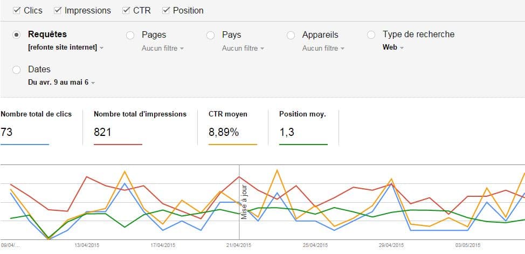Screen dimensions: 525x254
Task: Click the average CTR value 8,89%
Action: tap(224, 132)
